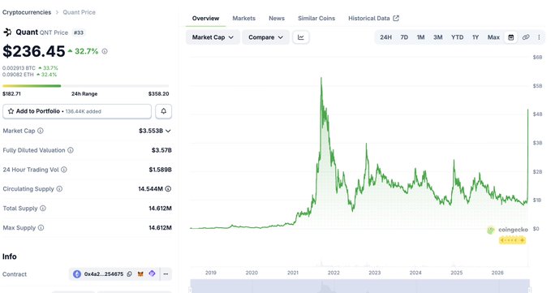Click the purple diamond icon in Contract row

click(x=152, y=274)
